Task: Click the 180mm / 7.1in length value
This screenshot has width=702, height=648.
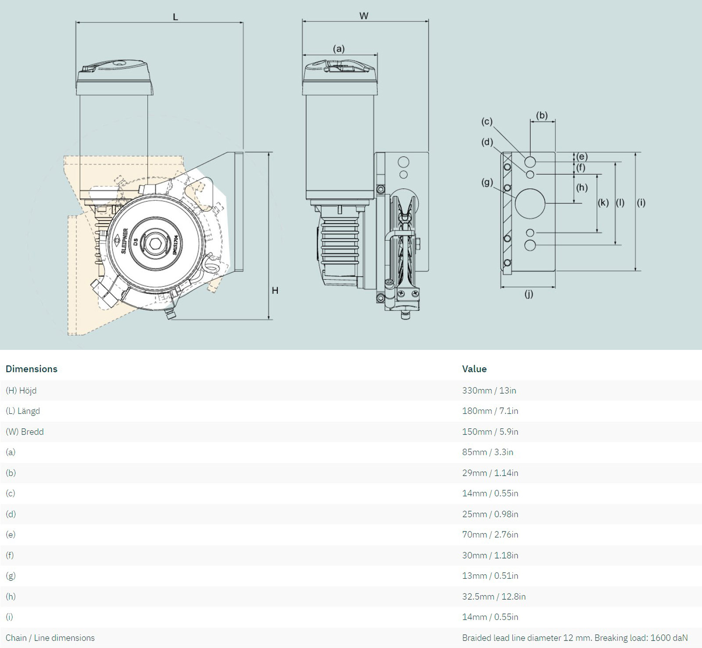Action: coord(490,411)
